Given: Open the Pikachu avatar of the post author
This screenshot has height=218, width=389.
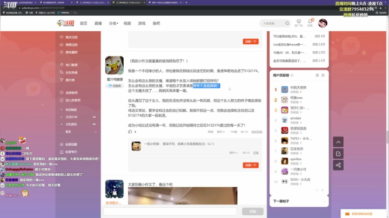Looking at the screenshot, I should tap(115, 65).
